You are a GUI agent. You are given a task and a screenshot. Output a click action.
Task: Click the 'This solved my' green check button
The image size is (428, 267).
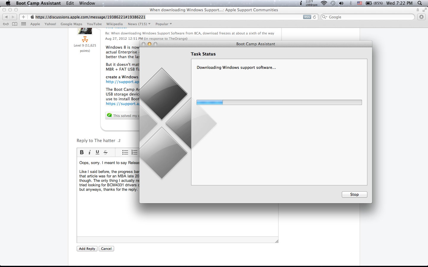point(122,115)
